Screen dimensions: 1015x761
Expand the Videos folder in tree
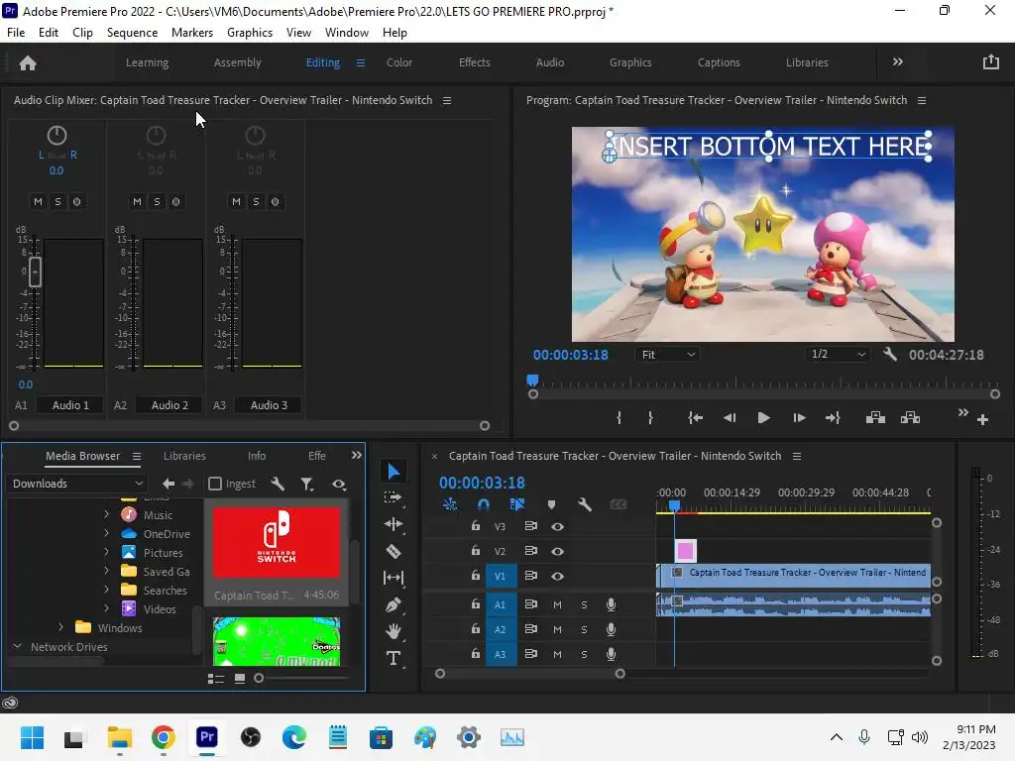click(x=107, y=609)
